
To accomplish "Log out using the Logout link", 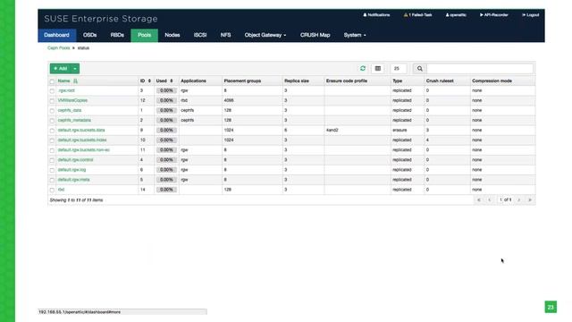I will point(530,15).
